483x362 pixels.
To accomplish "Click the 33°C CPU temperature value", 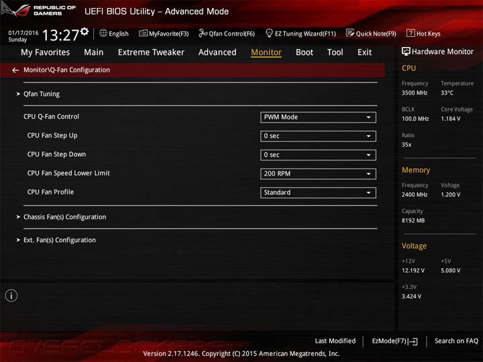I will coord(447,93).
